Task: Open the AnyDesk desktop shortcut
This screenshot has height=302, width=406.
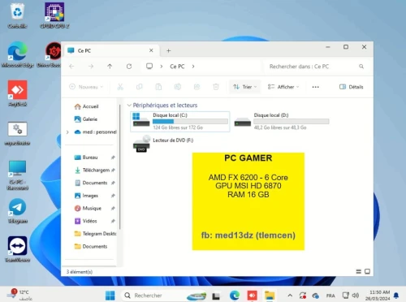Action: pyautogui.click(x=17, y=93)
